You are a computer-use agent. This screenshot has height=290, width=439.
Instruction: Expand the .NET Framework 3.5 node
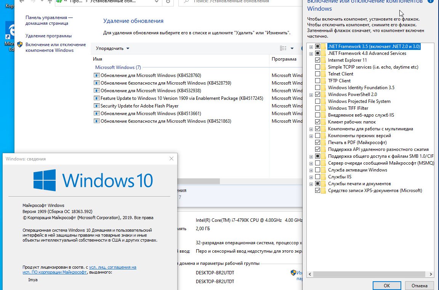click(x=311, y=47)
